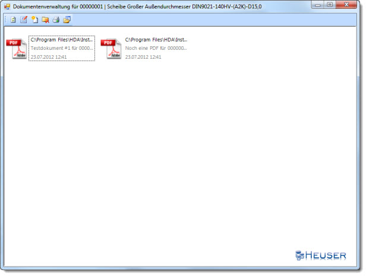Click the Heuser logo in bottom corner

click(321, 256)
